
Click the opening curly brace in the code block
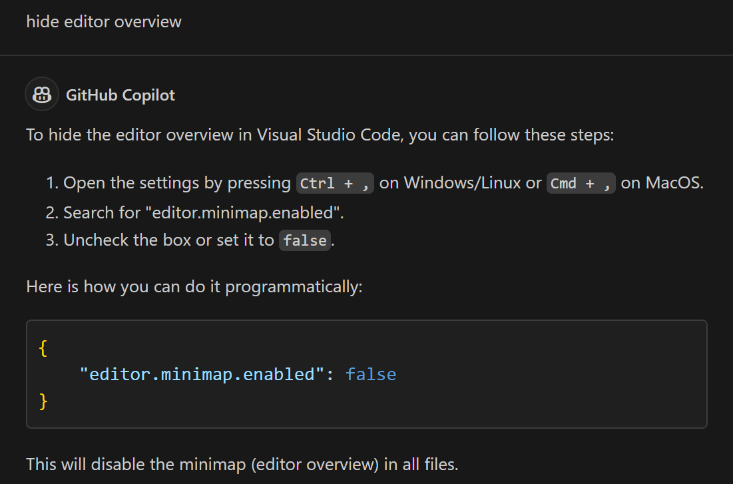(x=43, y=347)
